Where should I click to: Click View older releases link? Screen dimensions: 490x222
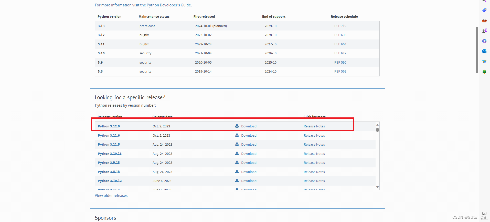[x=111, y=196]
